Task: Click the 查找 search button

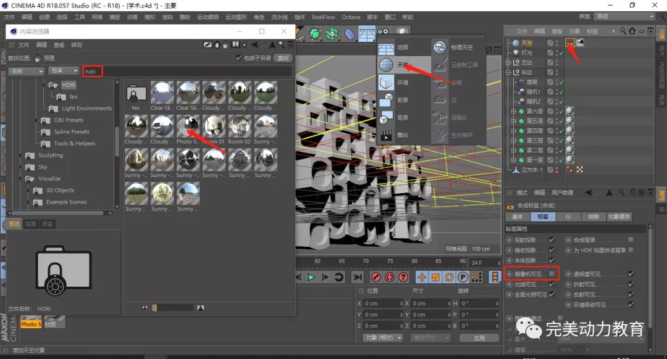Action: click(283, 58)
